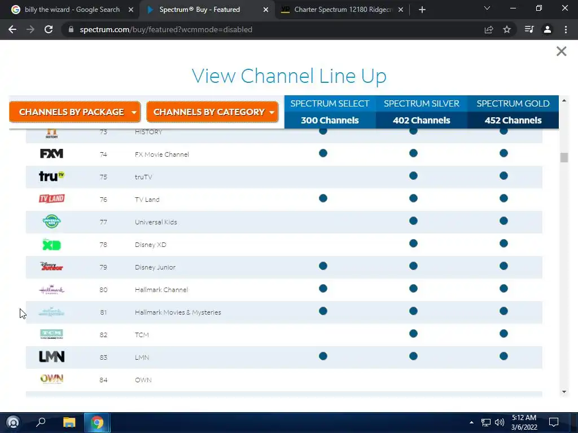Viewport: 578px width, 433px height.
Task: Click the TCM channel logo
Action: 51,334
